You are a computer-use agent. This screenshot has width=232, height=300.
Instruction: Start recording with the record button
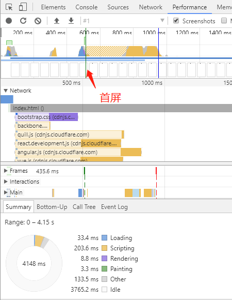click(9, 21)
